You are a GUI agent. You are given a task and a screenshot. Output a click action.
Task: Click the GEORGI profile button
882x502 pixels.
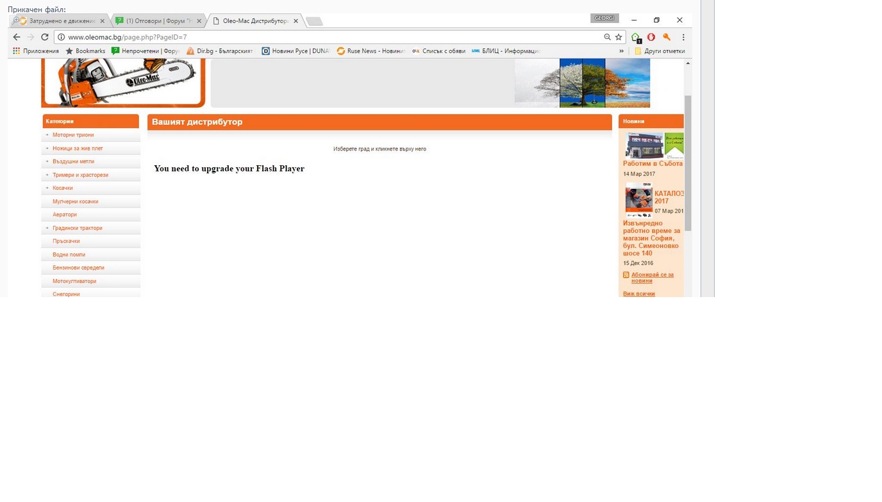point(604,19)
